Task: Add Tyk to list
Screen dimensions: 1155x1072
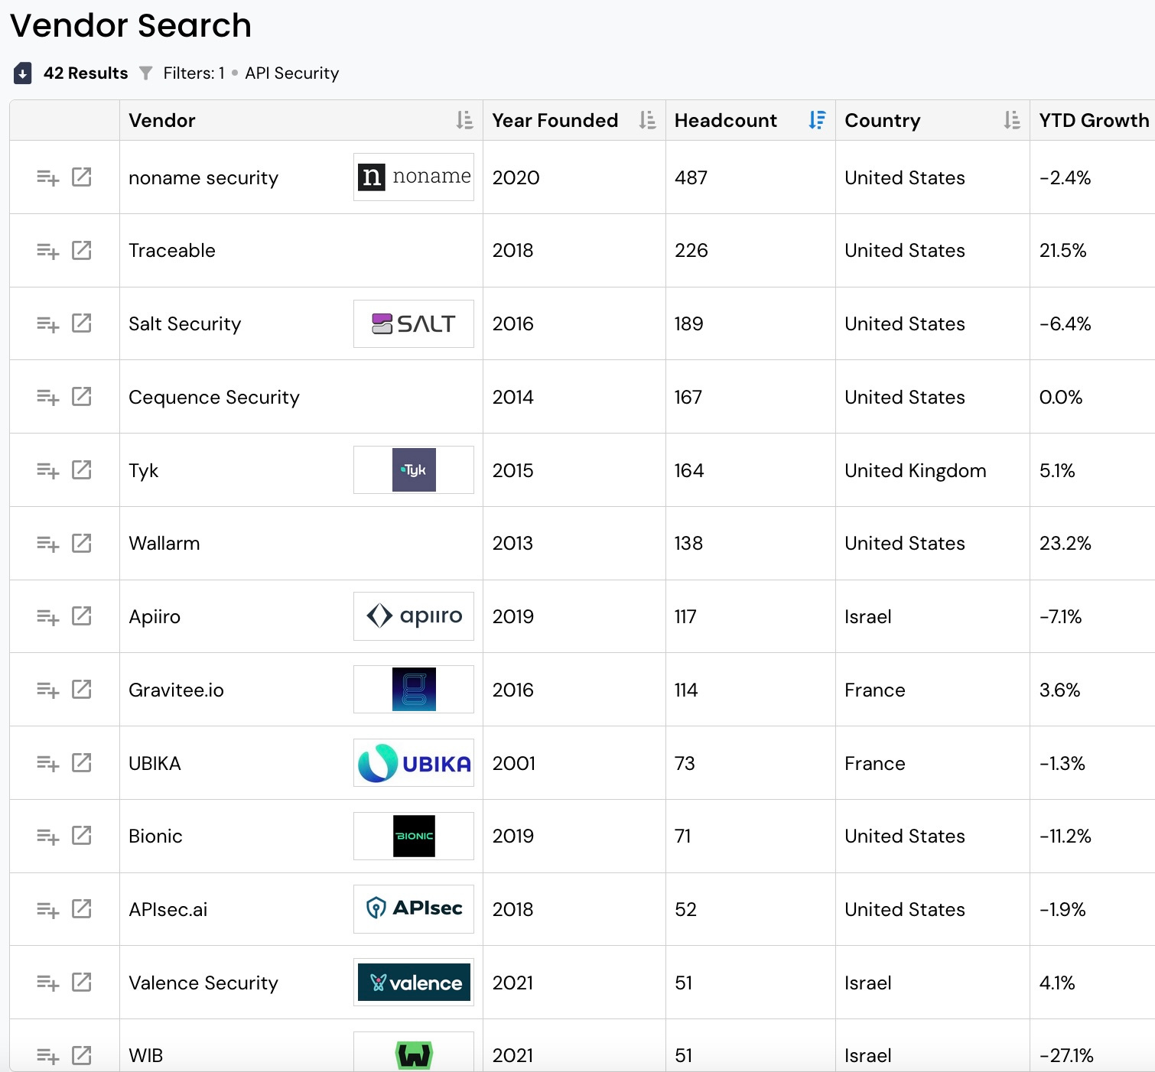Action: (47, 471)
